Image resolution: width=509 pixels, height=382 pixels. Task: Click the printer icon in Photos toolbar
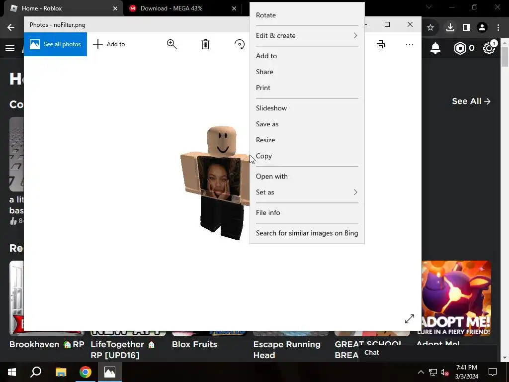click(x=380, y=44)
